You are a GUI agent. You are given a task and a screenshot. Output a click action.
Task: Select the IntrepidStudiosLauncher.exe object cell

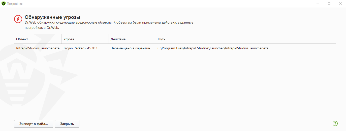[38, 48]
